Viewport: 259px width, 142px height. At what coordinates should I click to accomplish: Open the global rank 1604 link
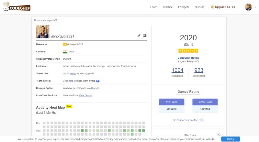coord(177,70)
